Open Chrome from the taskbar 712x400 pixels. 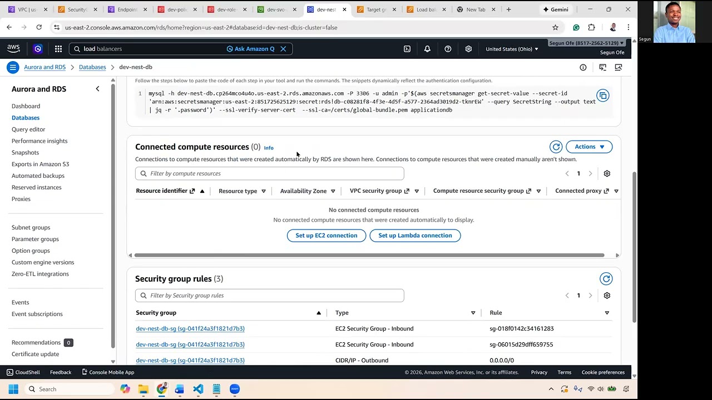pos(161,389)
